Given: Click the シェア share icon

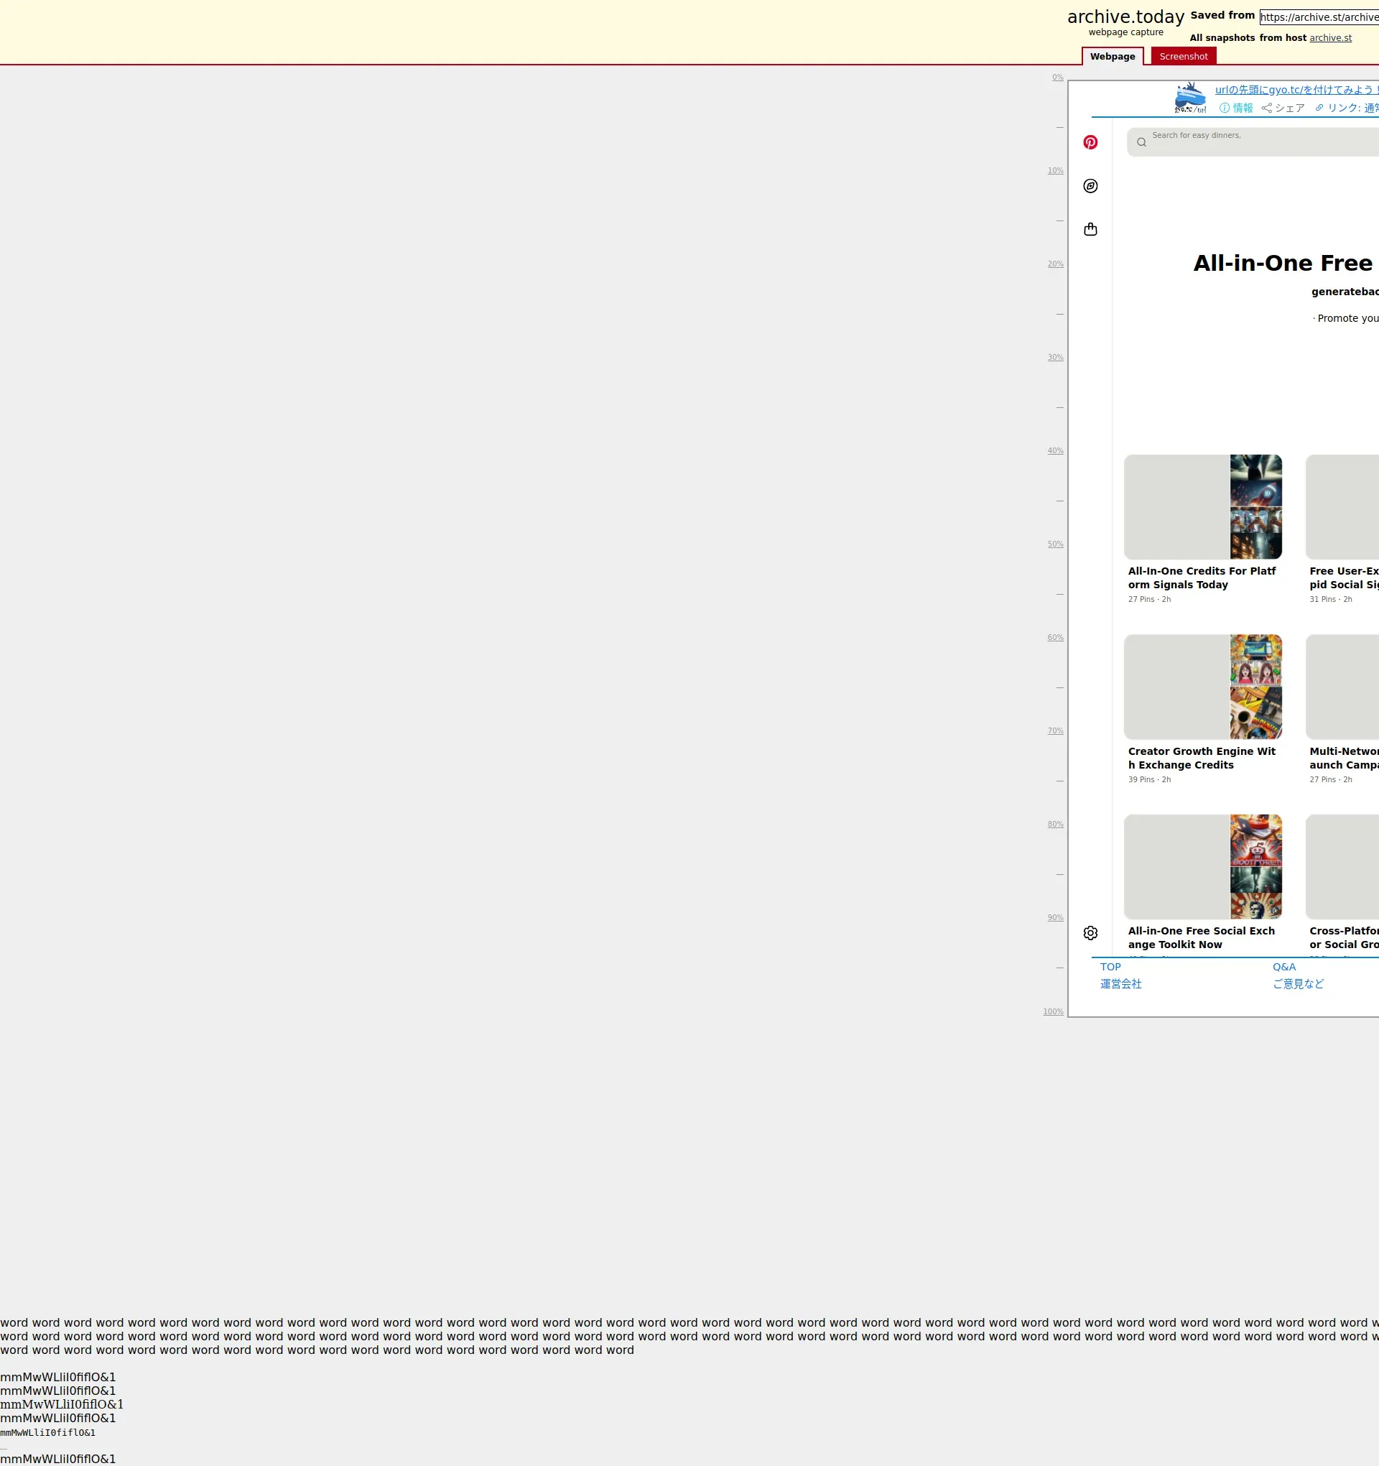Looking at the screenshot, I should [x=1266, y=108].
